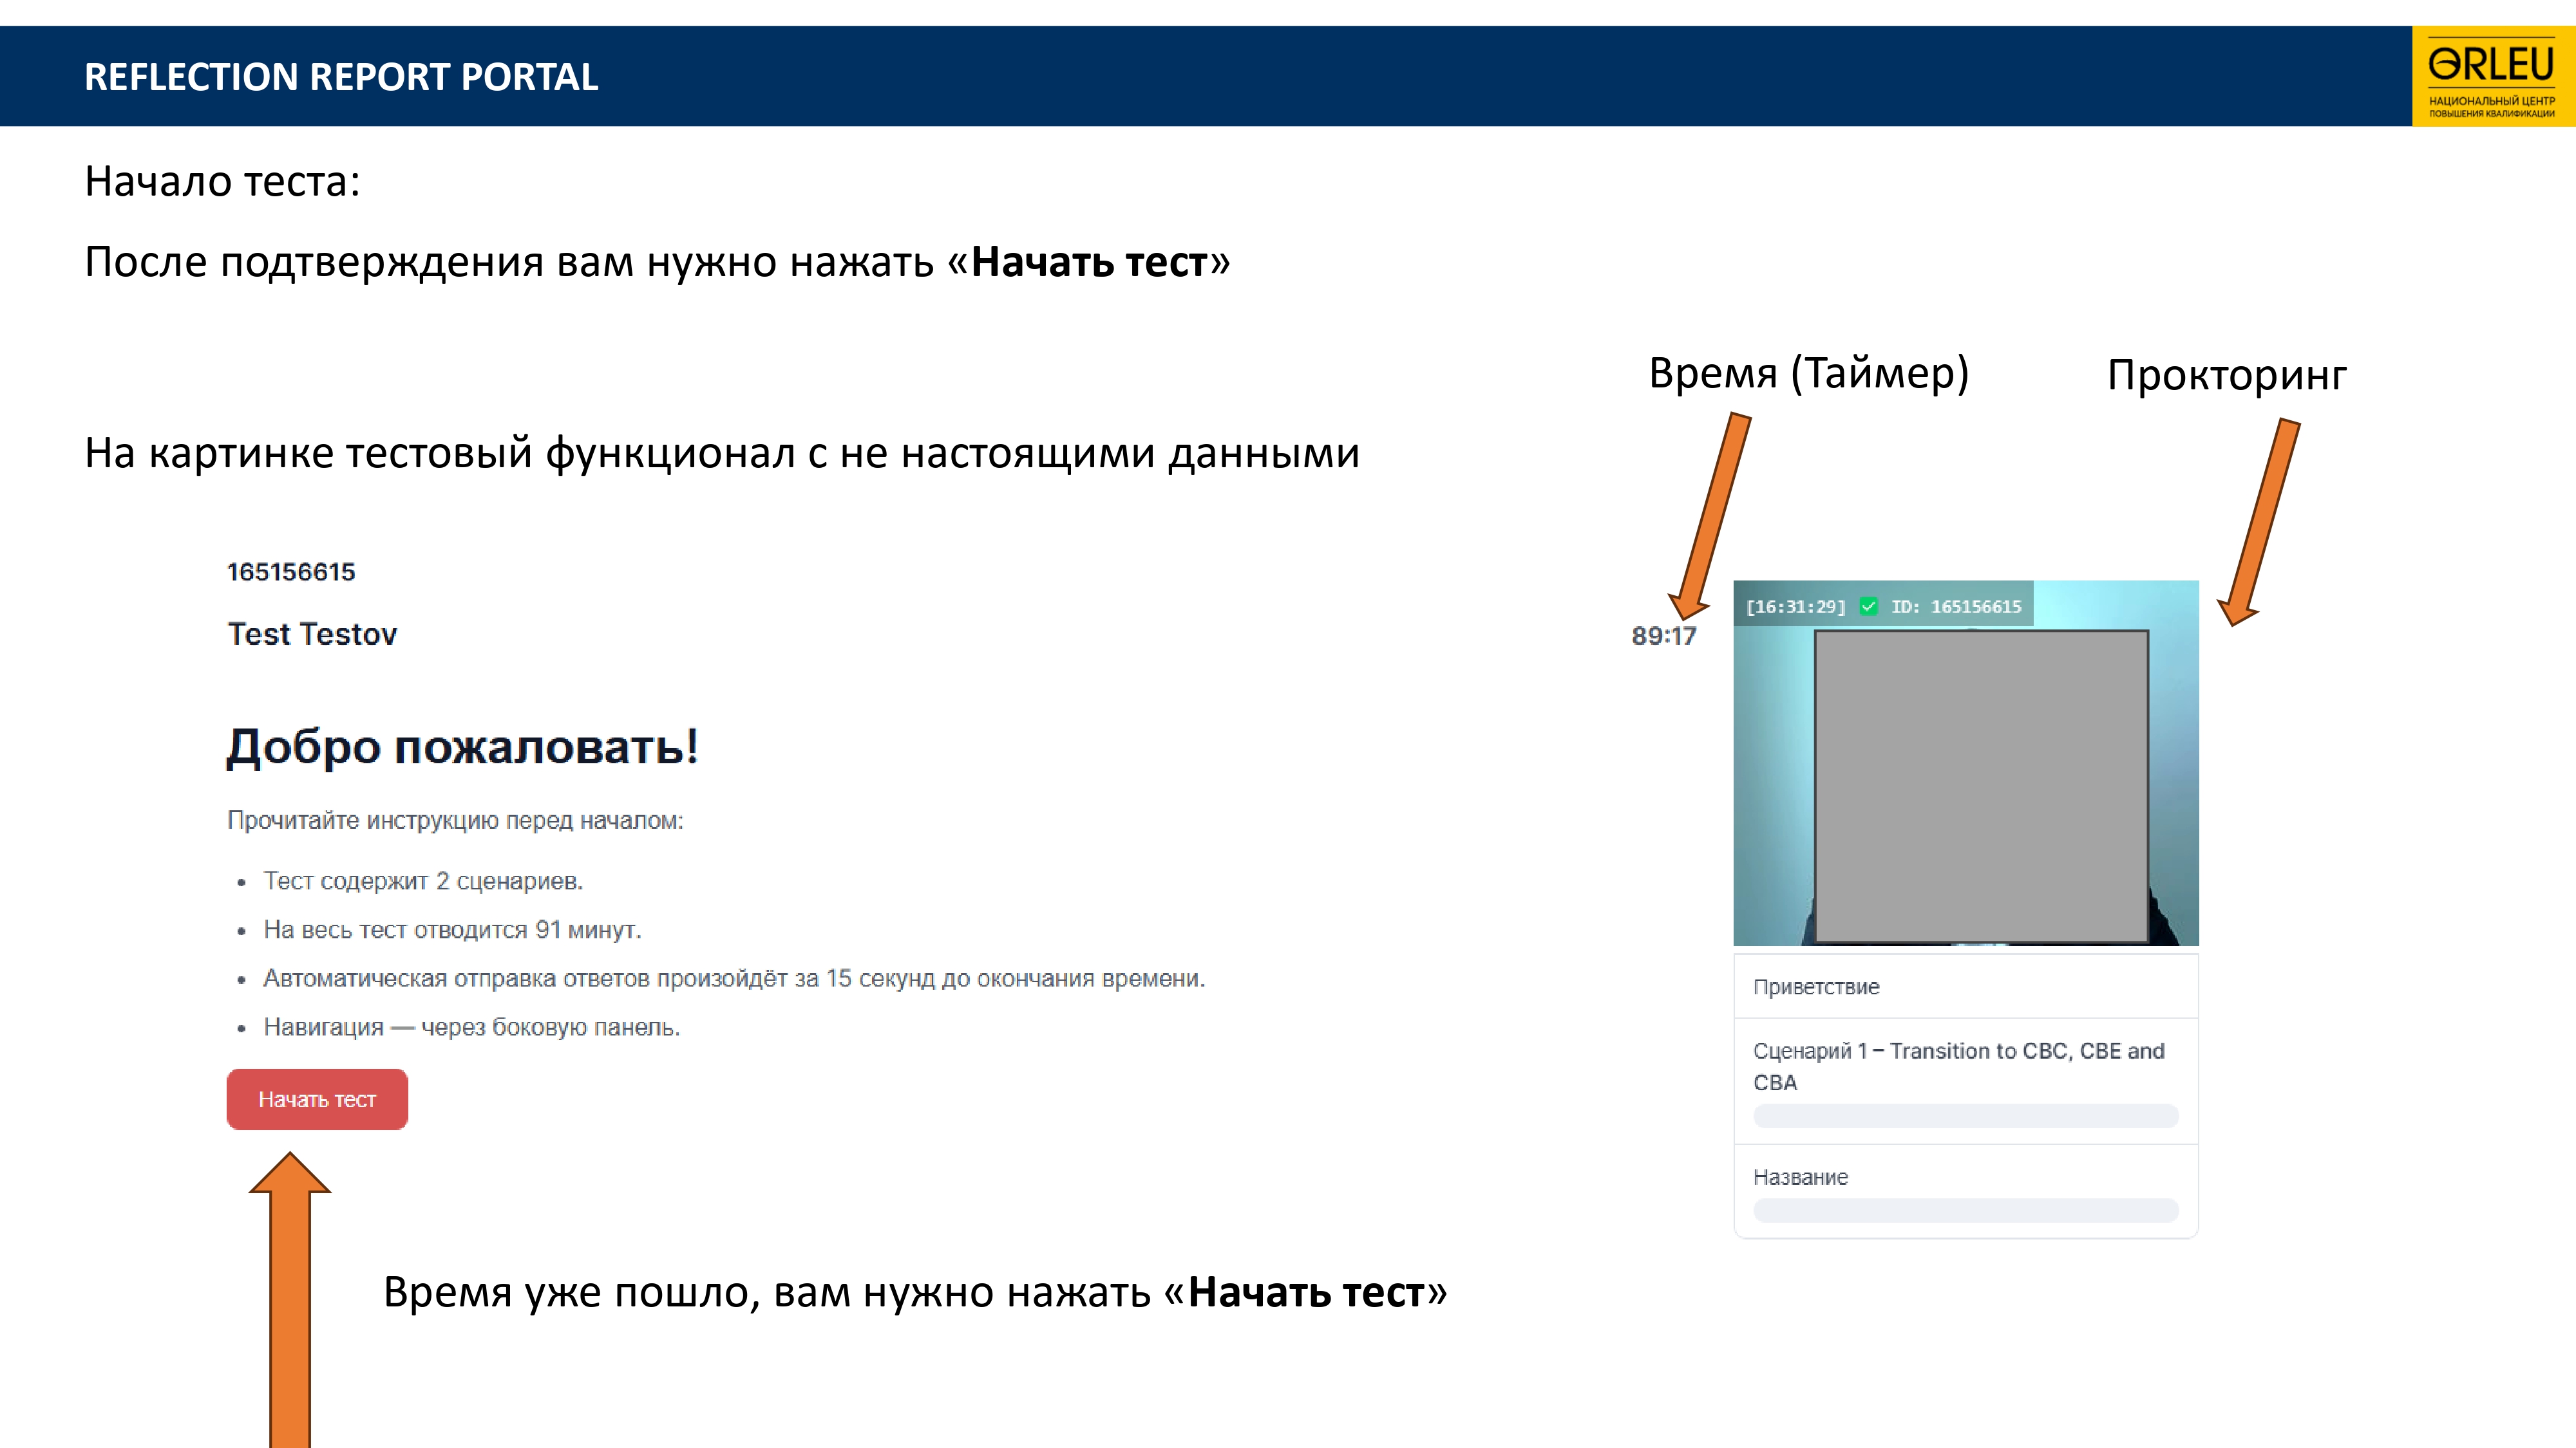
Task: Click the REFLECTION REPORT PORTAL header title
Action: point(341,77)
